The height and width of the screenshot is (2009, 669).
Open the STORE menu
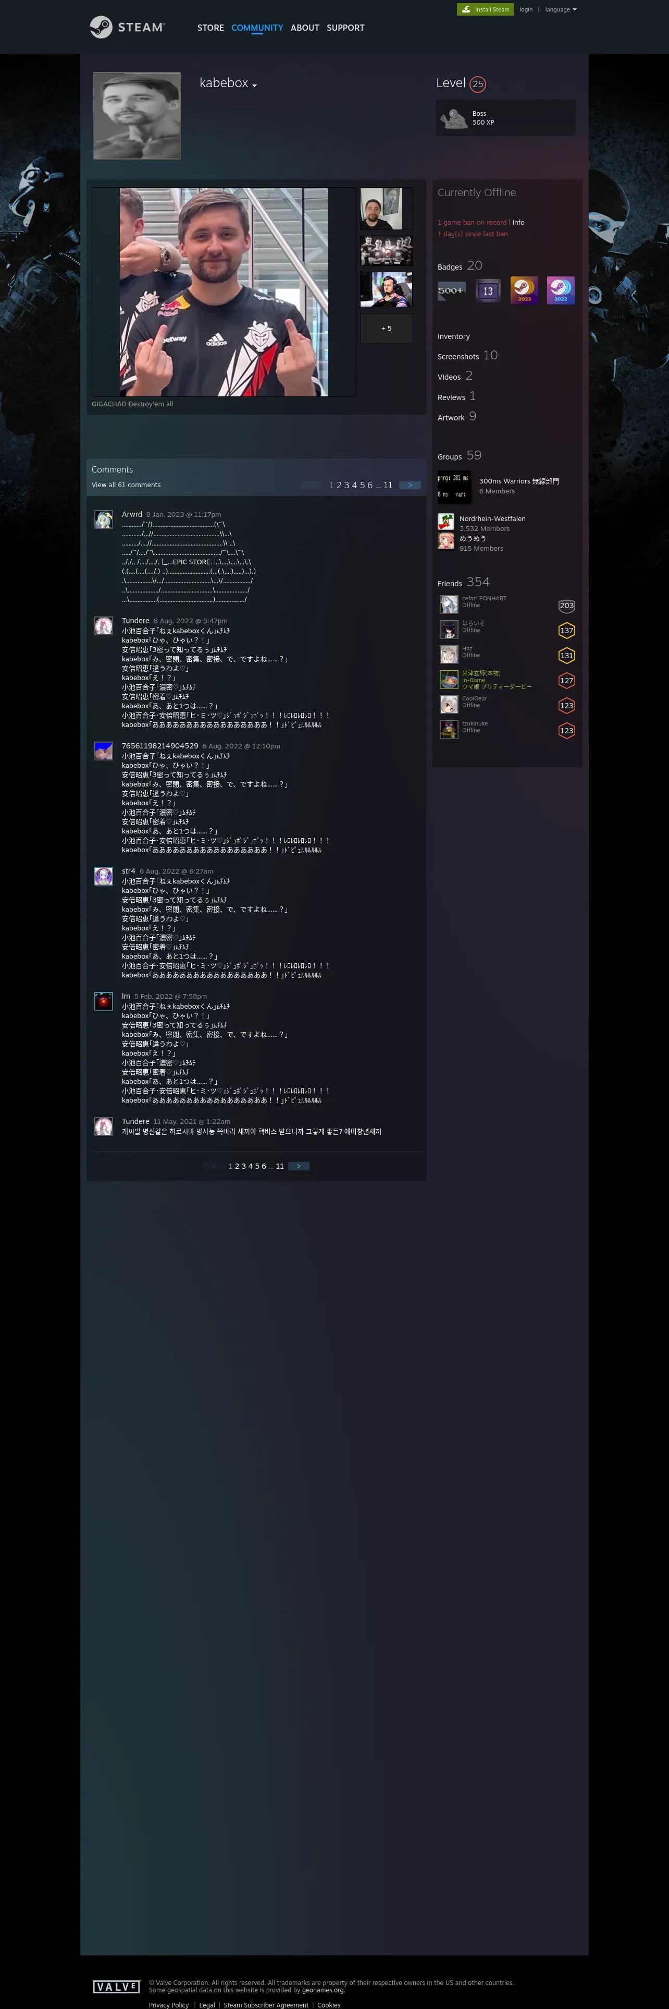coord(210,28)
